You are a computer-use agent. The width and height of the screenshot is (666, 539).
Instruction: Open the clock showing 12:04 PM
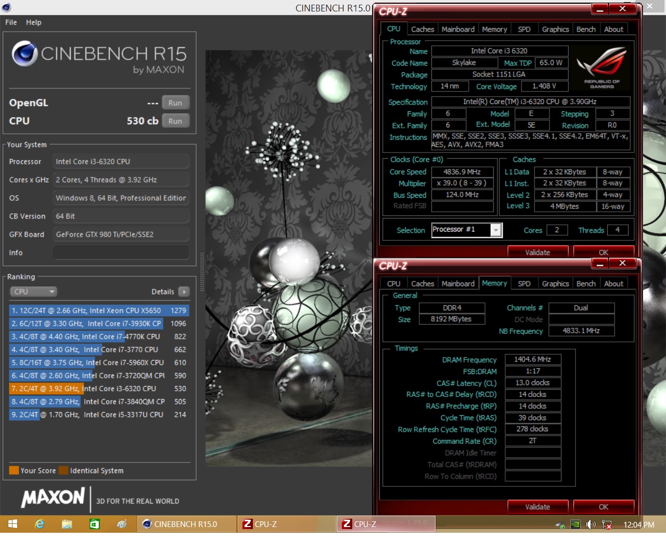[639, 524]
